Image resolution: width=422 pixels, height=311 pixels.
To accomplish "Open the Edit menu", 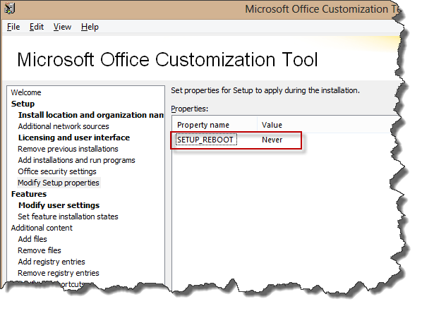I will [37, 27].
